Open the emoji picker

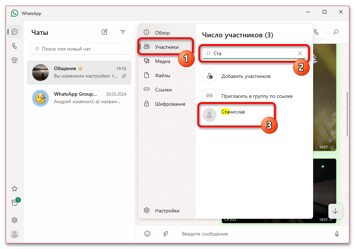click(147, 234)
